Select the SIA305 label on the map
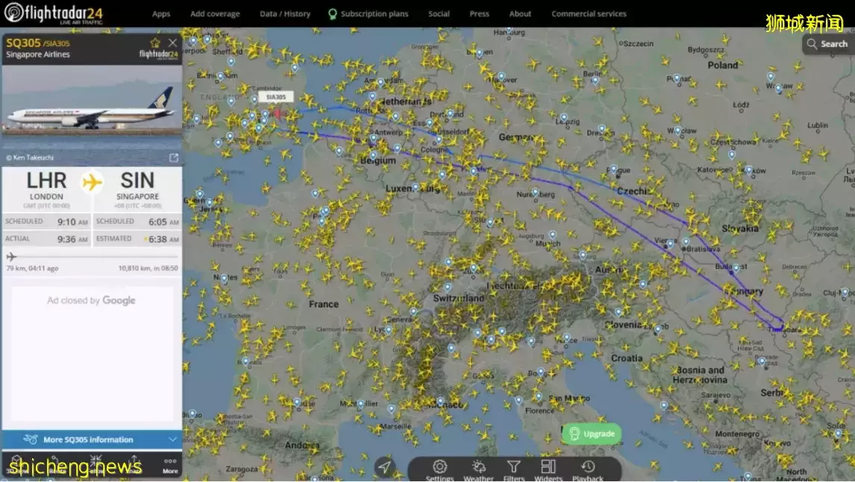 click(x=276, y=97)
